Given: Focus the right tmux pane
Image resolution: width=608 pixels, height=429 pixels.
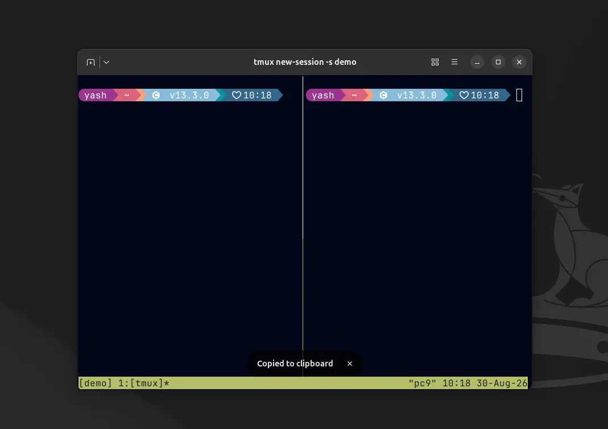Looking at the screenshot, I should click(417, 233).
